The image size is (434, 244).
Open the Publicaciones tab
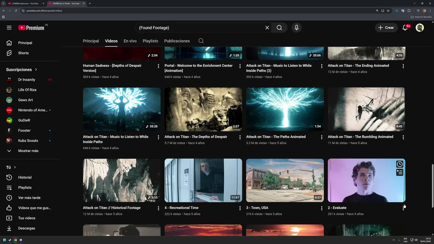point(177,41)
